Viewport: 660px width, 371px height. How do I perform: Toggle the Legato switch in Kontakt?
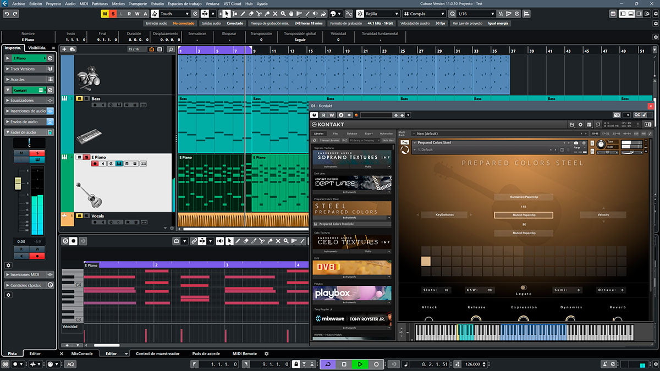pos(523,287)
